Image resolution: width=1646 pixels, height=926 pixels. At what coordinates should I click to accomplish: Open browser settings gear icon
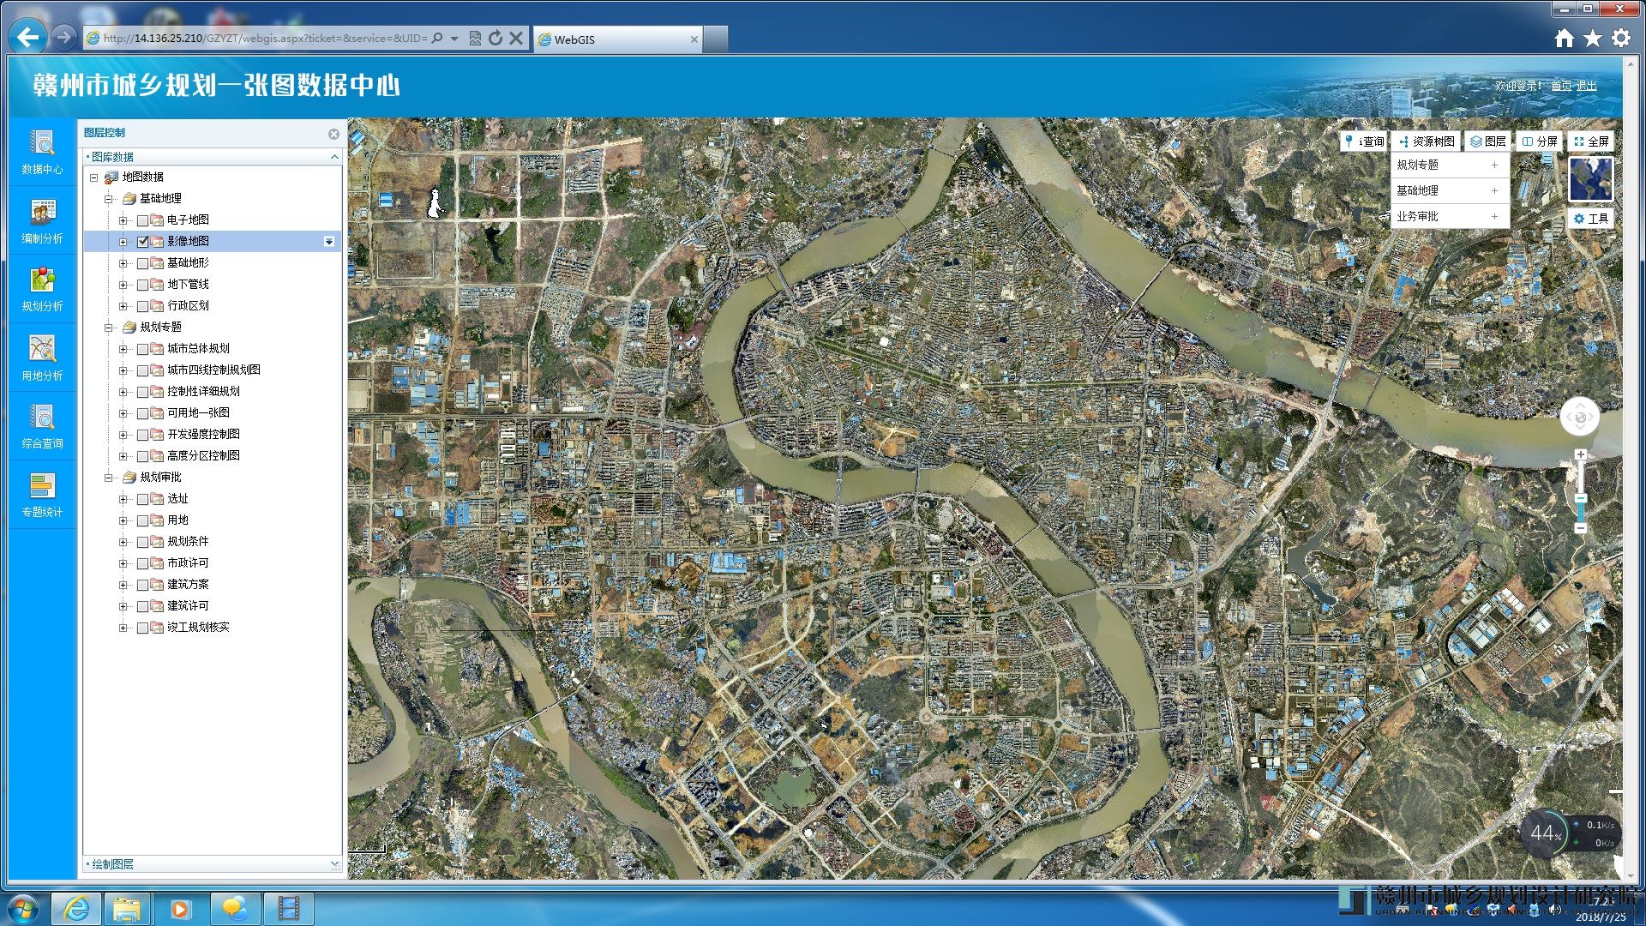pyautogui.click(x=1621, y=38)
